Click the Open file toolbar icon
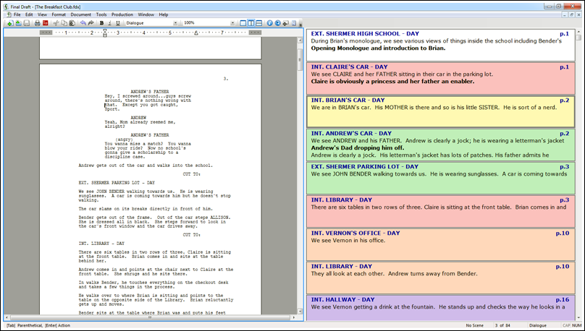The image size is (585, 331). [x=18, y=23]
